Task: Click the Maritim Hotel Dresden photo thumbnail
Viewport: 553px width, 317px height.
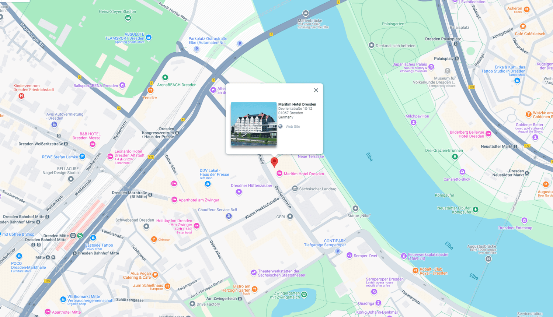Action: [254, 124]
